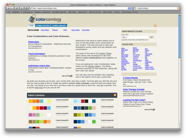The height and width of the screenshot is (138, 186).
Task: Follow the midnight blue color tag link
Action: (137, 60)
